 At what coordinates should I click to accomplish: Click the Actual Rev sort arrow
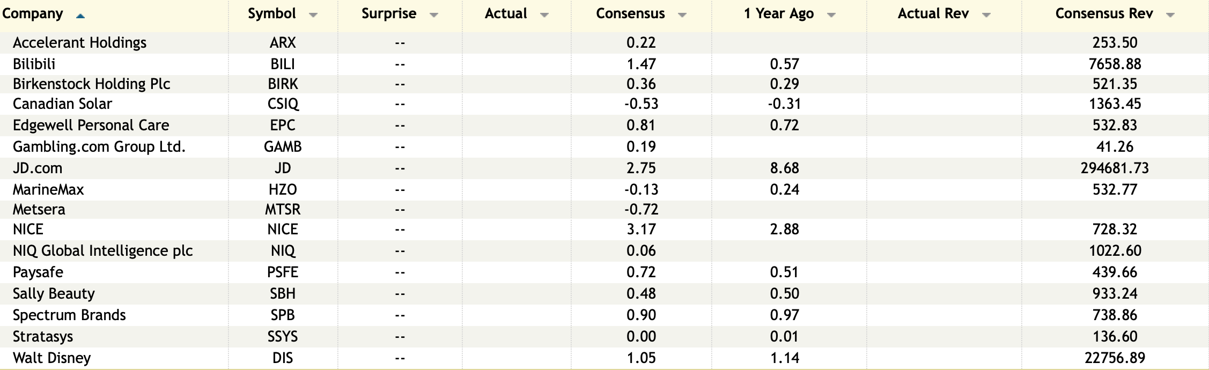[x=986, y=15]
